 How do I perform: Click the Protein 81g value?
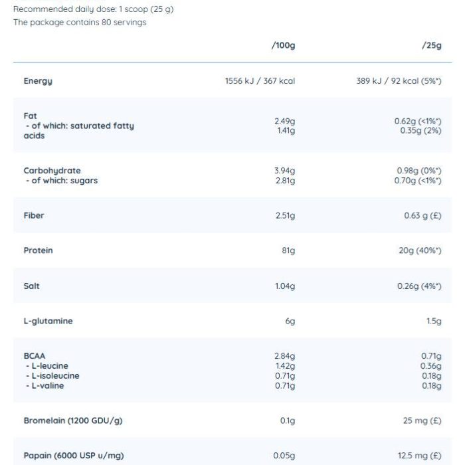(x=288, y=250)
